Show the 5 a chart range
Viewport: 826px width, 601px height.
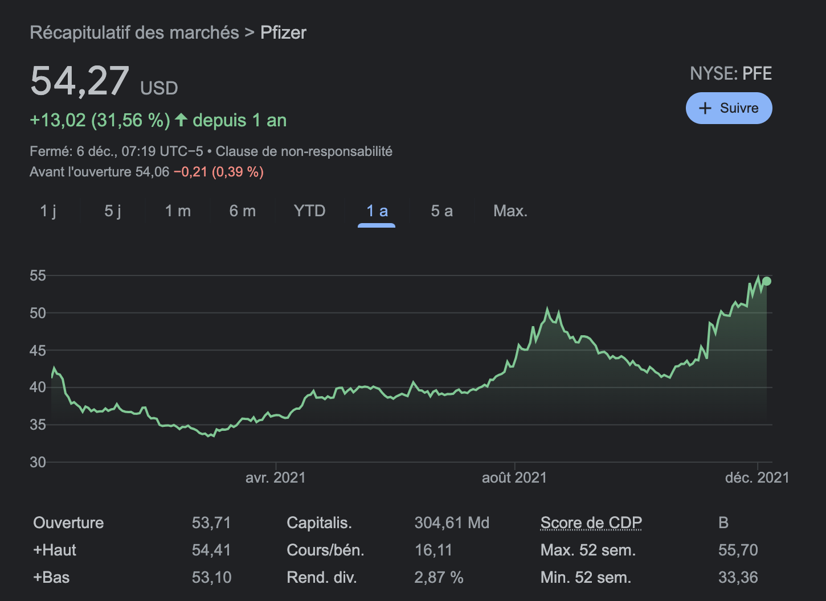pos(441,211)
